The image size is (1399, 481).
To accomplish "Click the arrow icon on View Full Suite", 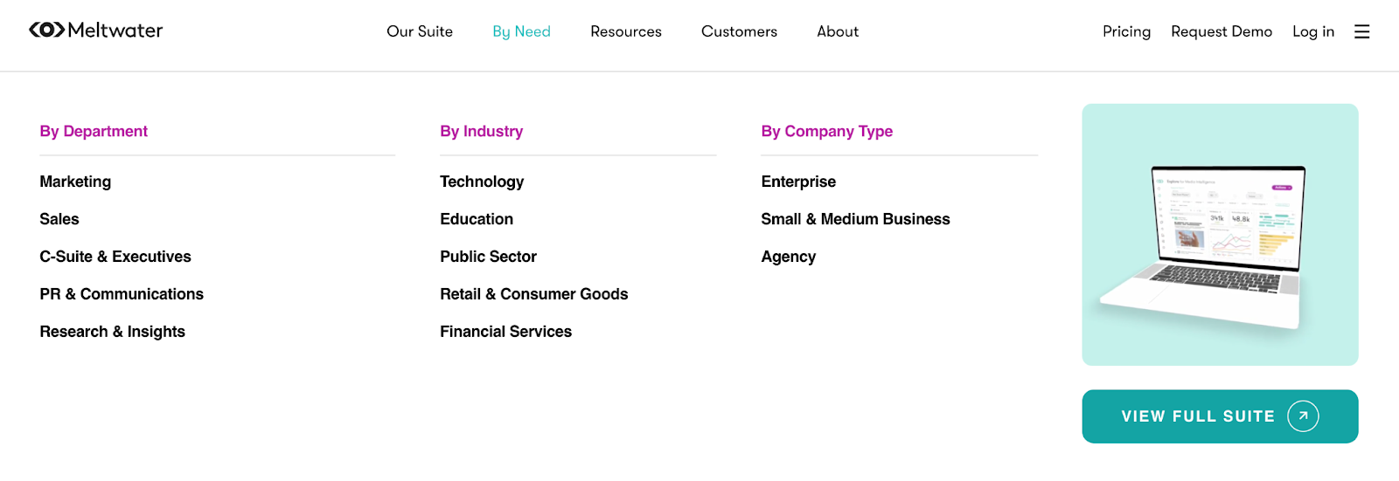I will pyautogui.click(x=1303, y=416).
